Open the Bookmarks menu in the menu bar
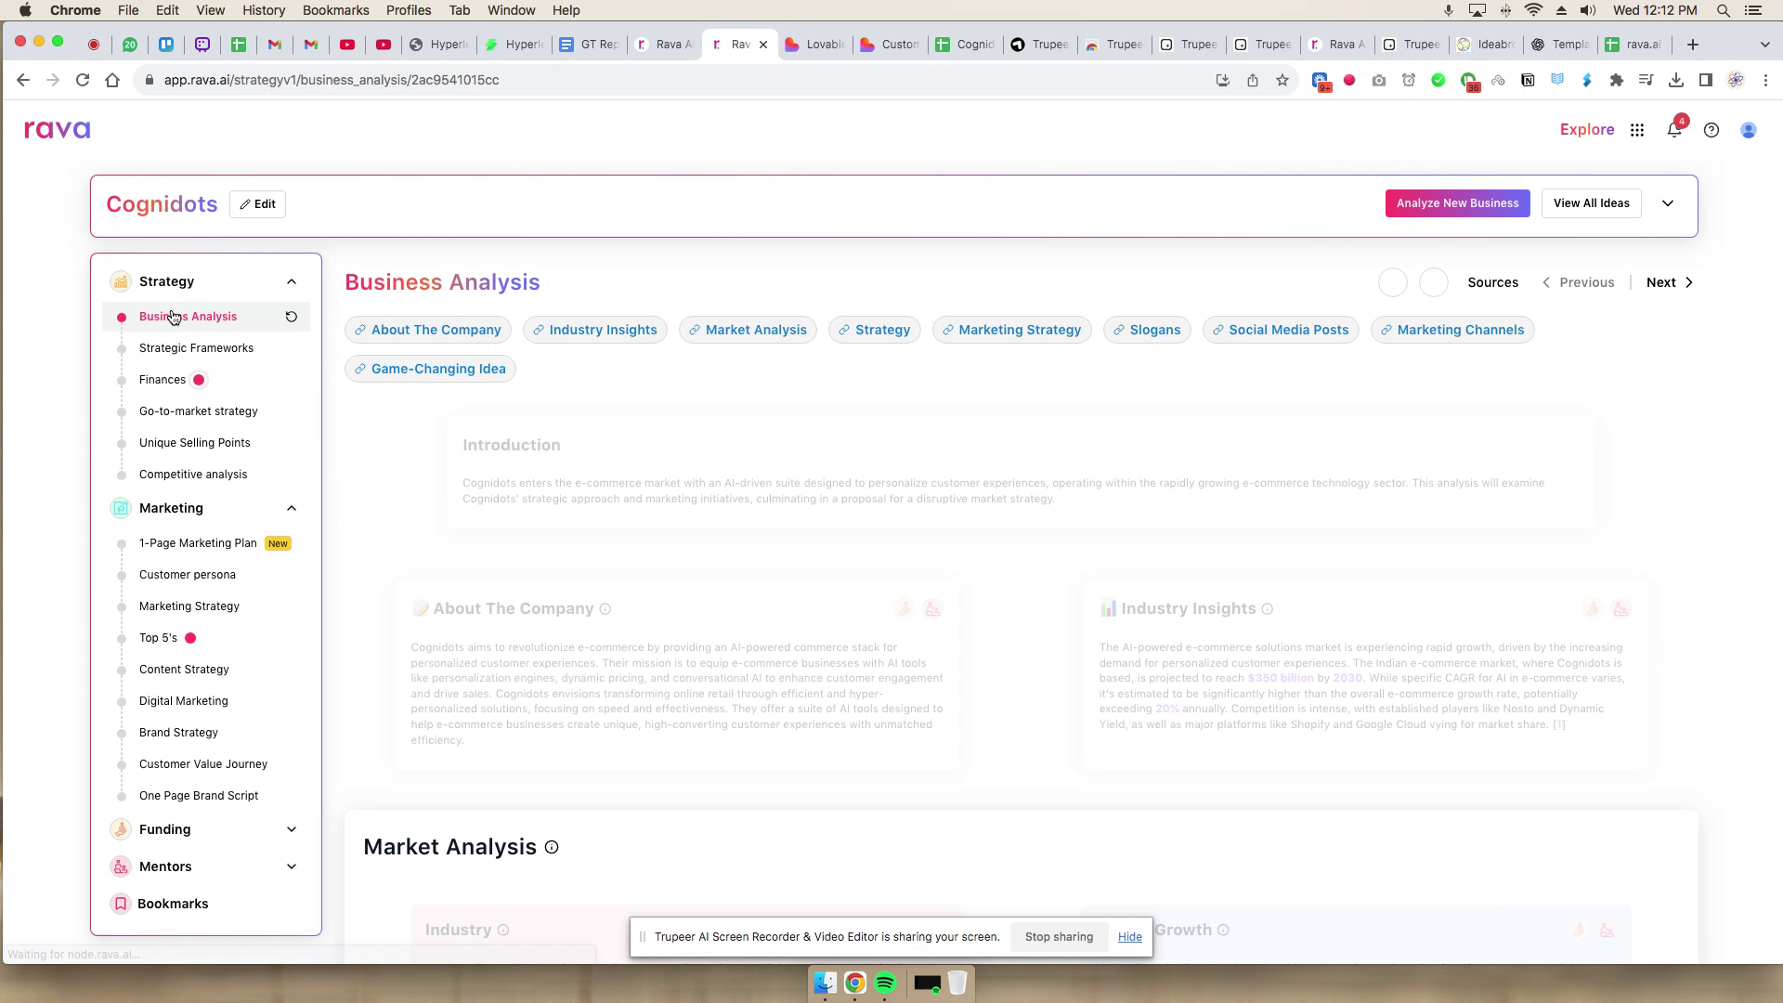The image size is (1783, 1003). coord(335,10)
